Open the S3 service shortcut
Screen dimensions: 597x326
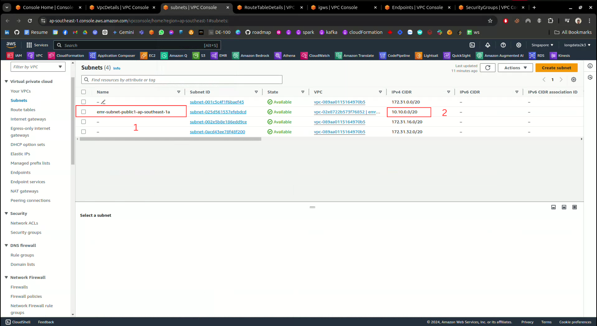199,56
